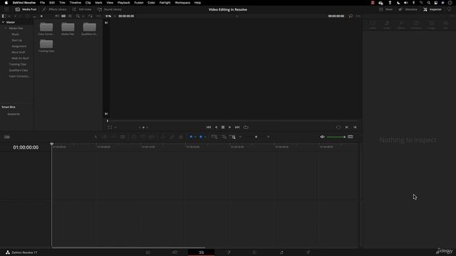Open viewer options three-dot menu
Image resolution: width=456 pixels, height=256 pixels.
[358, 16]
